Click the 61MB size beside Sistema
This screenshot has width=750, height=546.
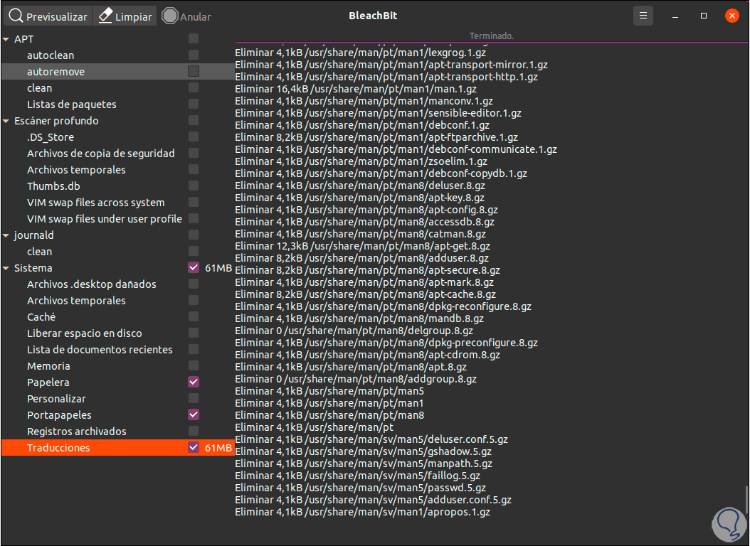(218, 268)
